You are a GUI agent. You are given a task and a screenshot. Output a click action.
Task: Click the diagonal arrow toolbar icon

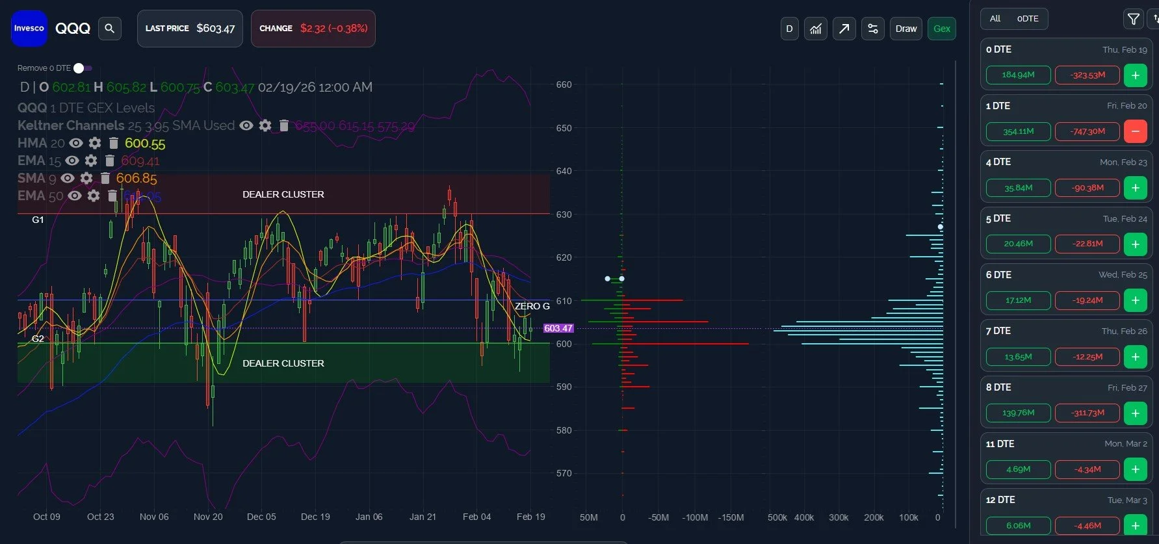[844, 29]
